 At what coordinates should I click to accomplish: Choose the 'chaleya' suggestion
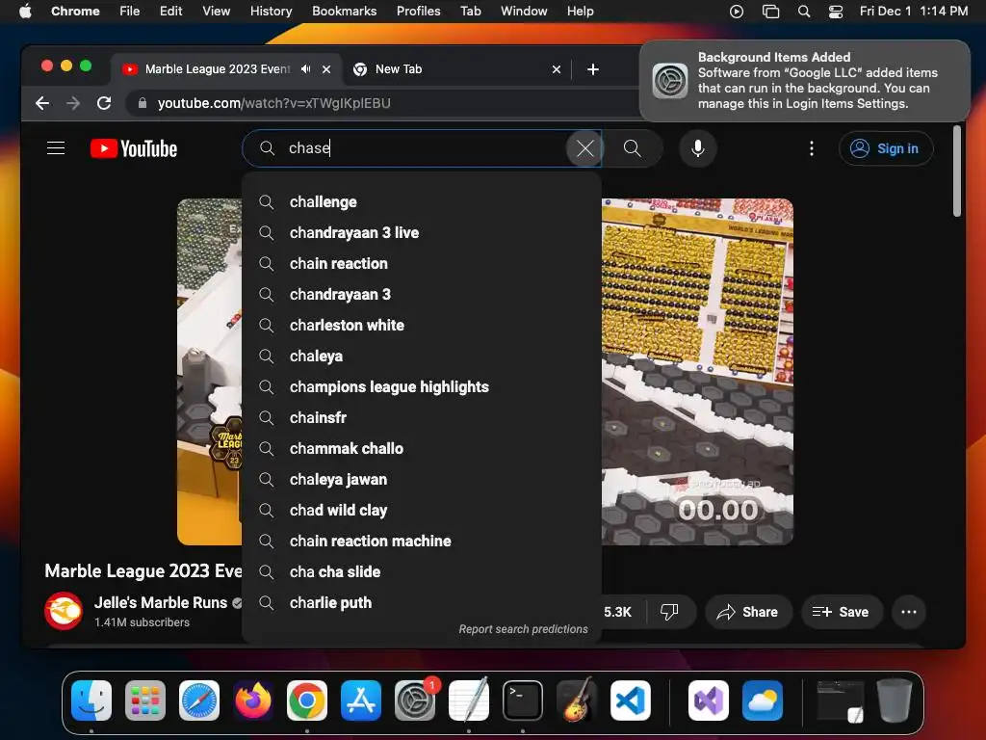[422, 357]
